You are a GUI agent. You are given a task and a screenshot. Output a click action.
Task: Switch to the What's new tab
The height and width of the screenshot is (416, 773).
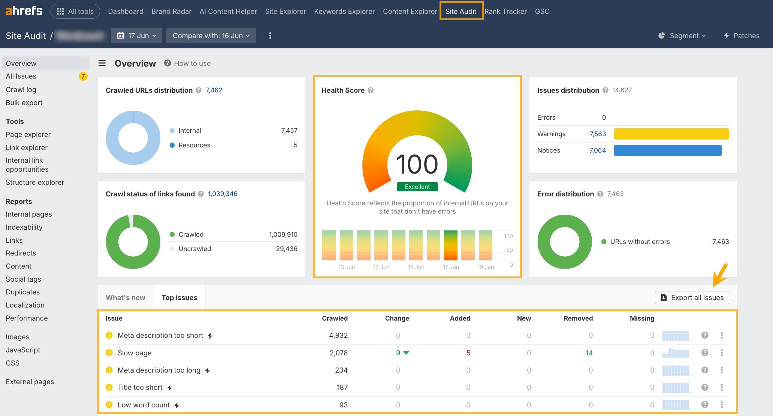(126, 298)
